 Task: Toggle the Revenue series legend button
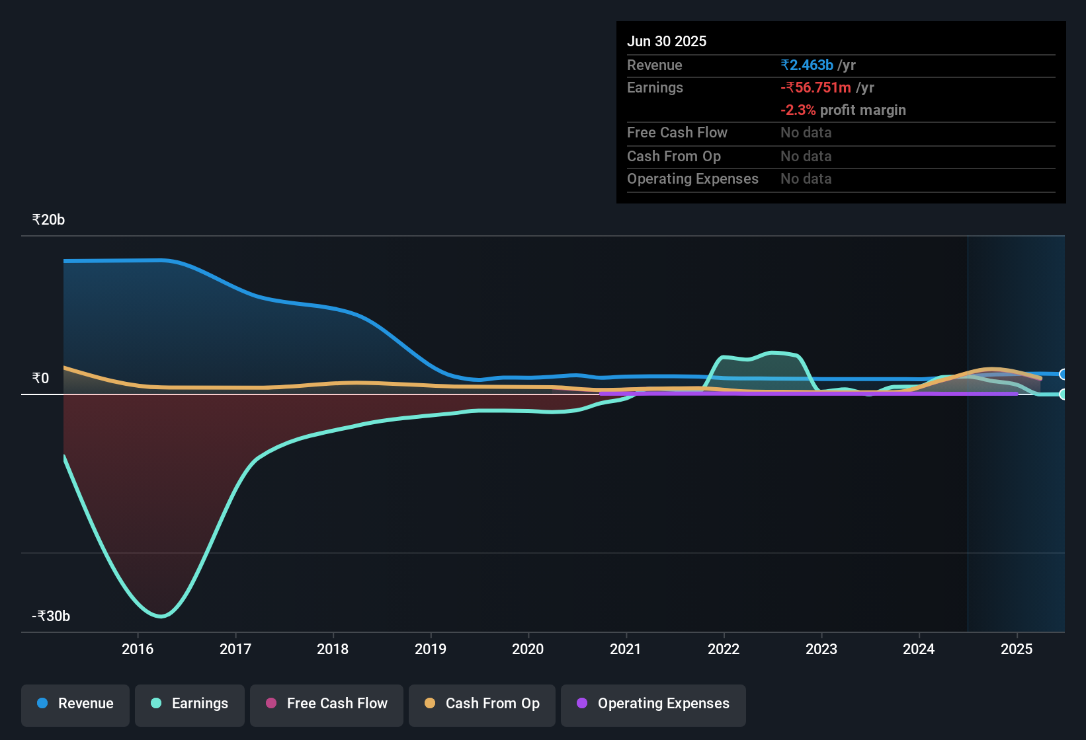point(75,705)
